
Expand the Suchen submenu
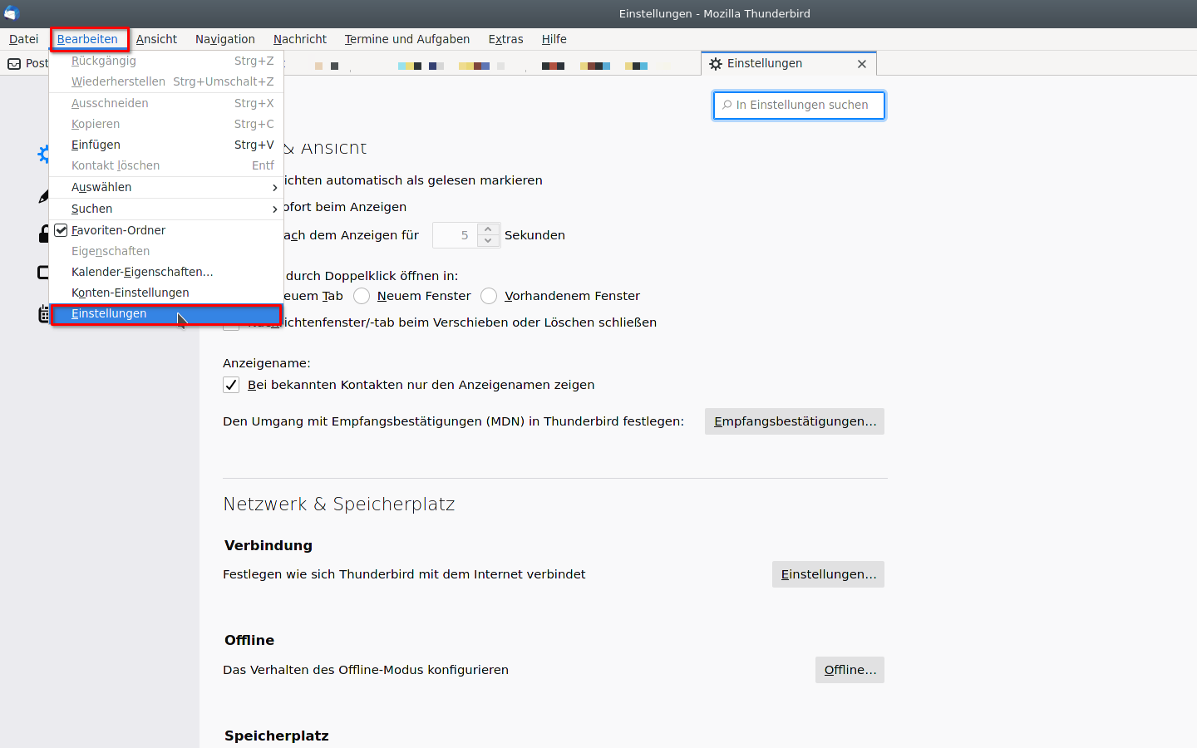166,209
